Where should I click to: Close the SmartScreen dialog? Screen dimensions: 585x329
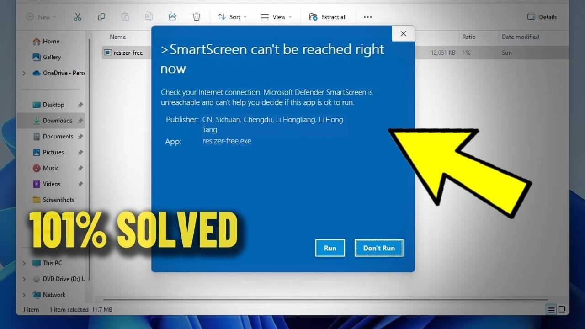(403, 33)
